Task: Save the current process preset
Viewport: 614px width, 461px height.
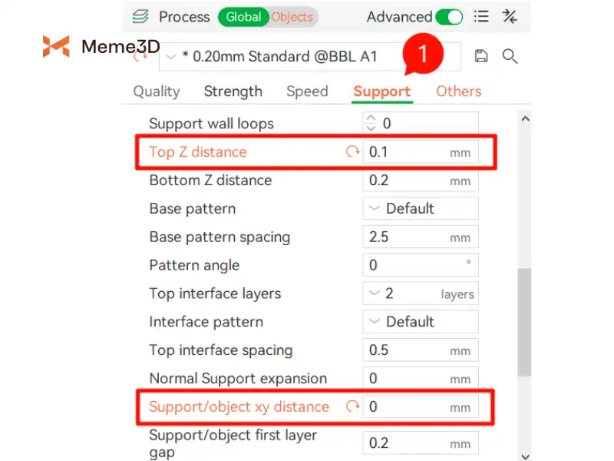Action: pos(481,55)
